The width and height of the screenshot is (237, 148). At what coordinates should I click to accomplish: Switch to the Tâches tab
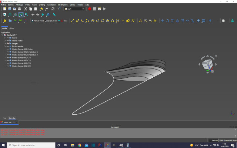[11, 28]
